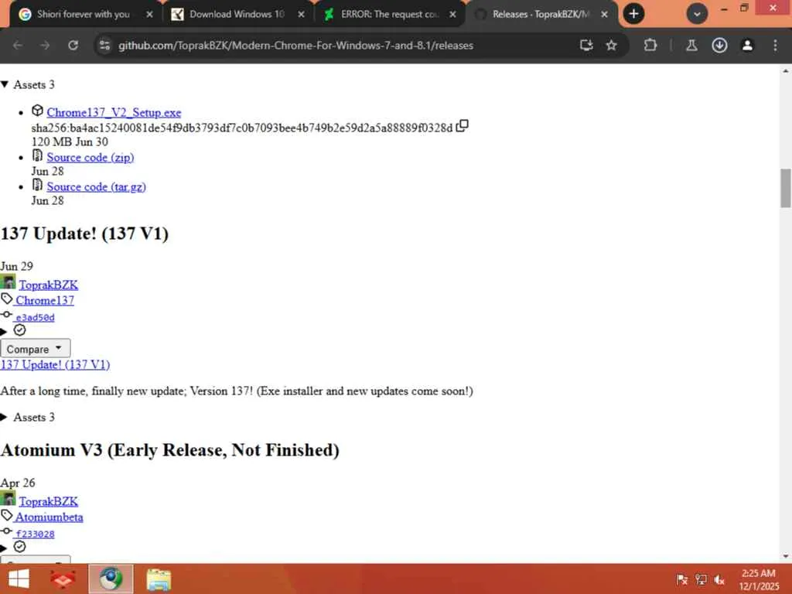
Task: Click the vertical scrollbar thumb
Action: 786,188
